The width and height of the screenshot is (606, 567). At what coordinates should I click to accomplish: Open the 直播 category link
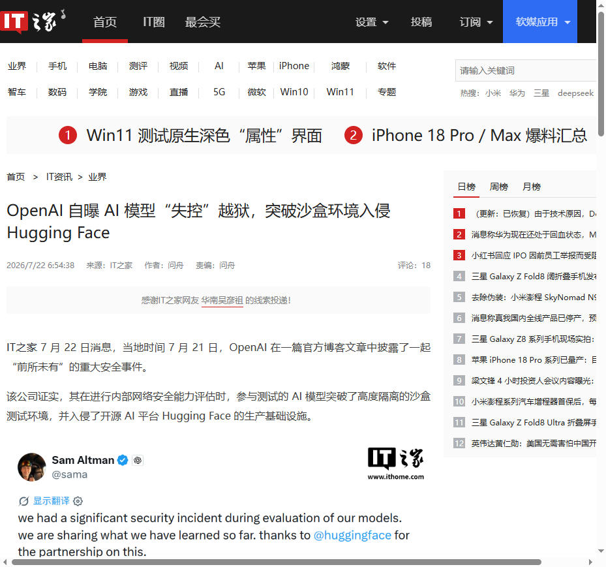click(x=179, y=92)
